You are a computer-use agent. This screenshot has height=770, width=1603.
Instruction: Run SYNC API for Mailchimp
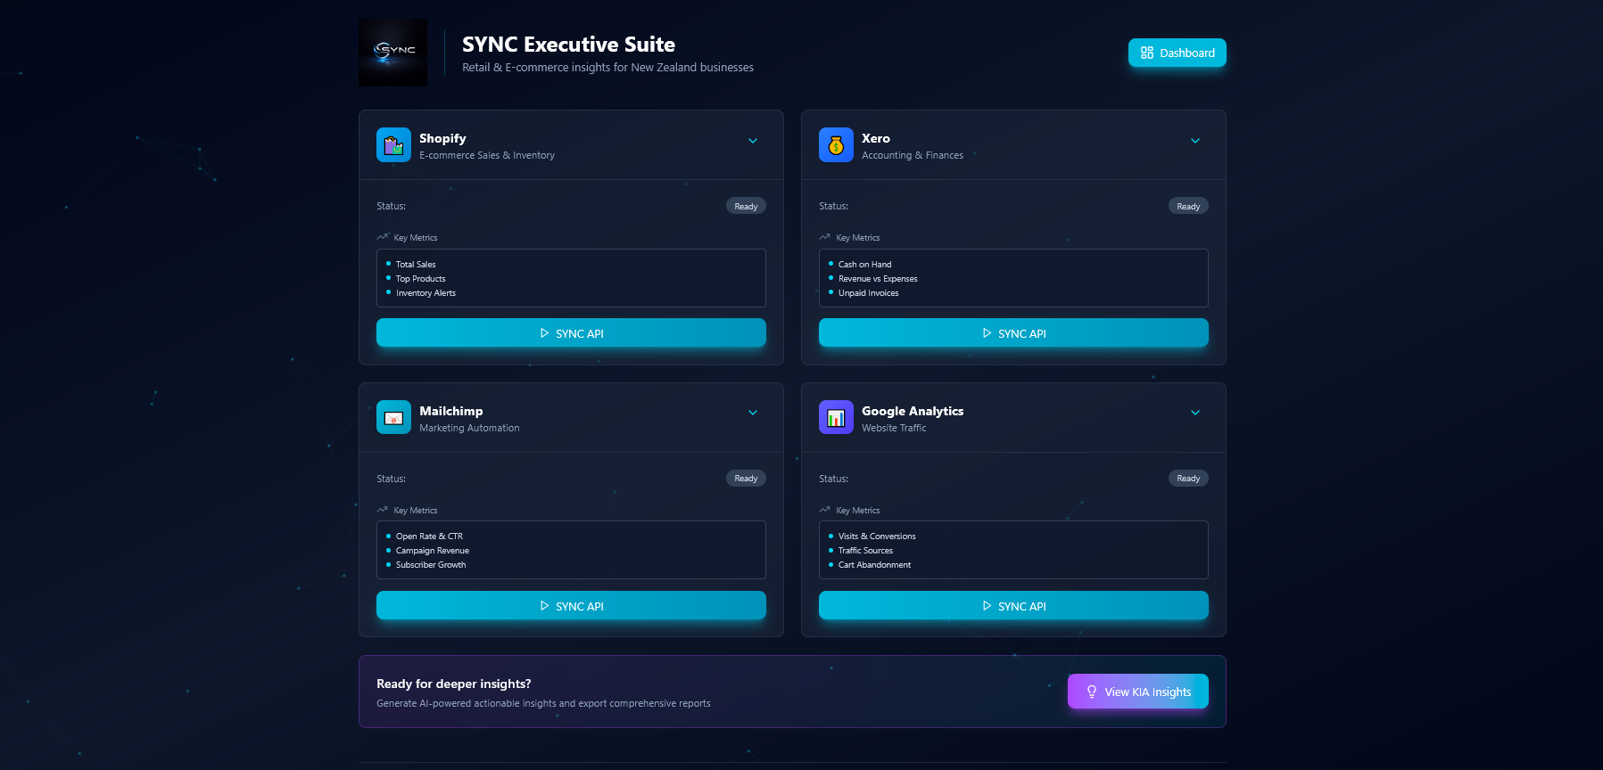coord(571,606)
